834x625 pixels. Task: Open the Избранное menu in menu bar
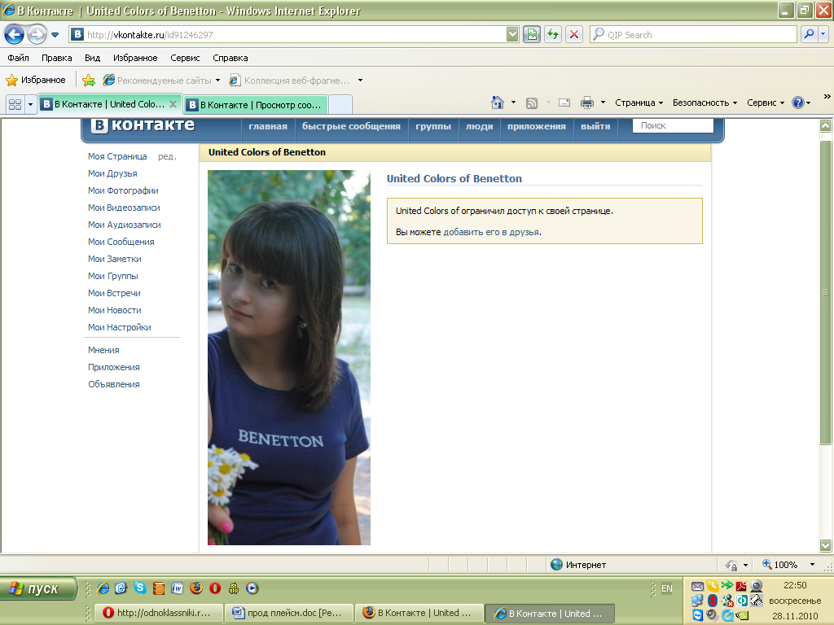135,58
